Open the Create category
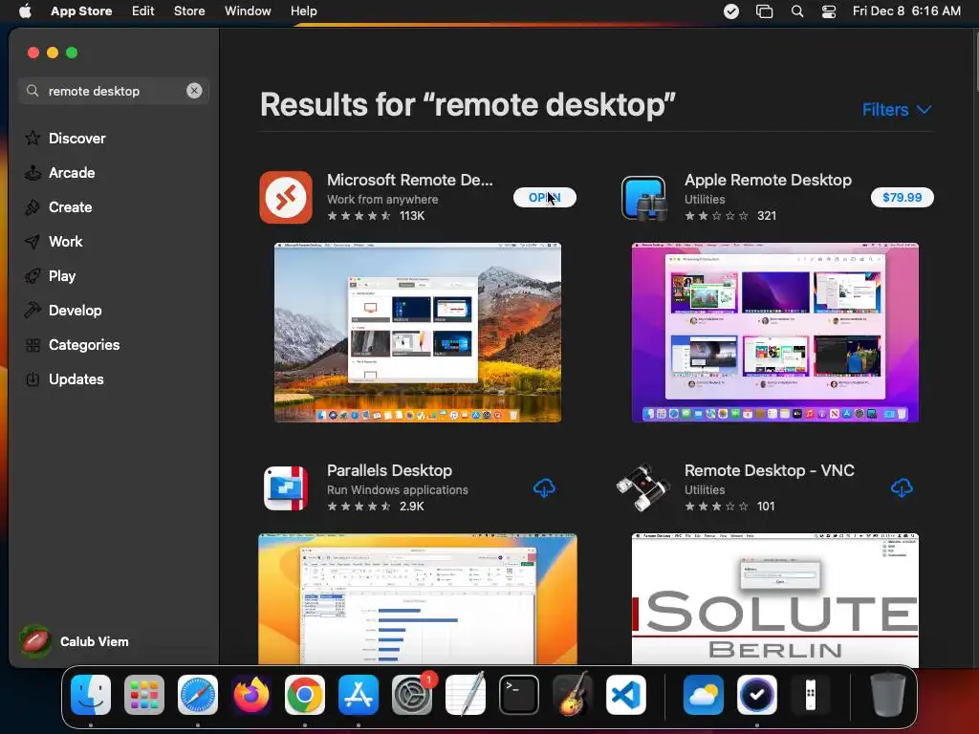Screen dimensions: 979x734 58,206
